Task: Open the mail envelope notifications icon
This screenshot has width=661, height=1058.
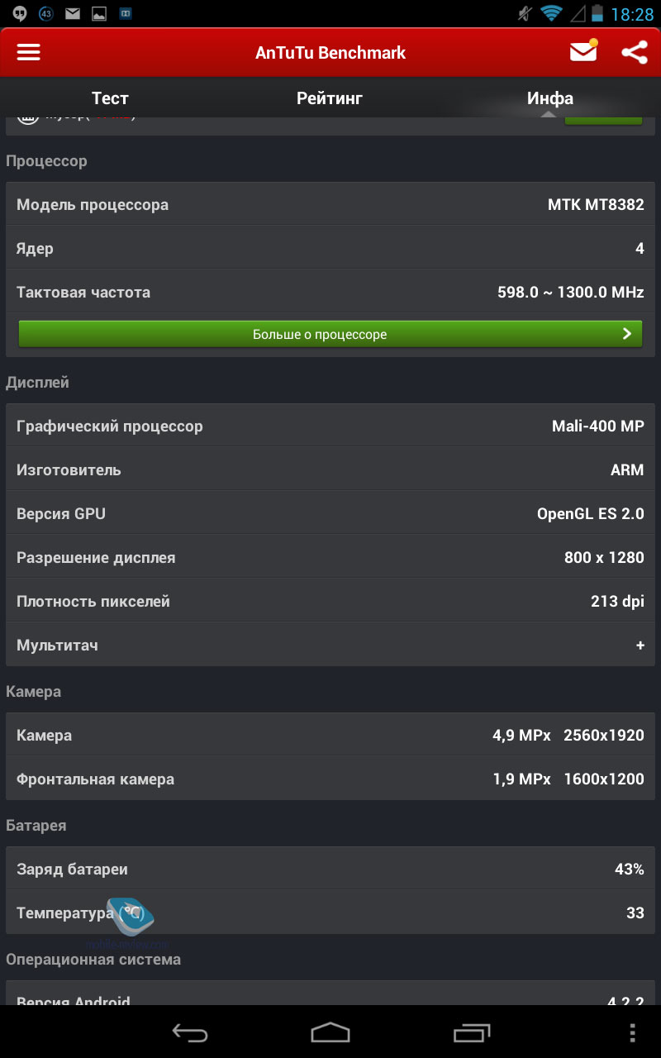Action: 583,51
